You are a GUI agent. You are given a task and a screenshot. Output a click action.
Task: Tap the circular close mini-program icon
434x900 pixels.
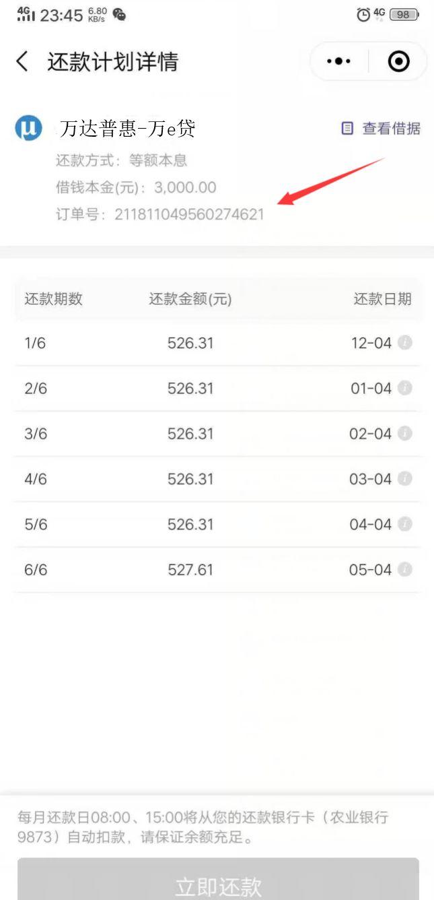coord(398,62)
